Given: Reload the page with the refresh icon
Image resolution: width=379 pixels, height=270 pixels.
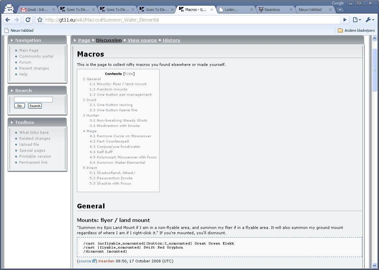Looking at the screenshot, I should coord(28,20).
